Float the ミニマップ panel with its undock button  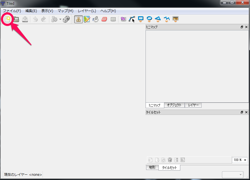pyautogui.click(x=242, y=27)
